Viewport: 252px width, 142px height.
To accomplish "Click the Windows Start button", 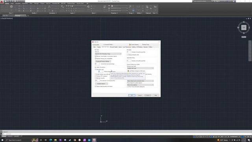I will (x=2, y=140).
